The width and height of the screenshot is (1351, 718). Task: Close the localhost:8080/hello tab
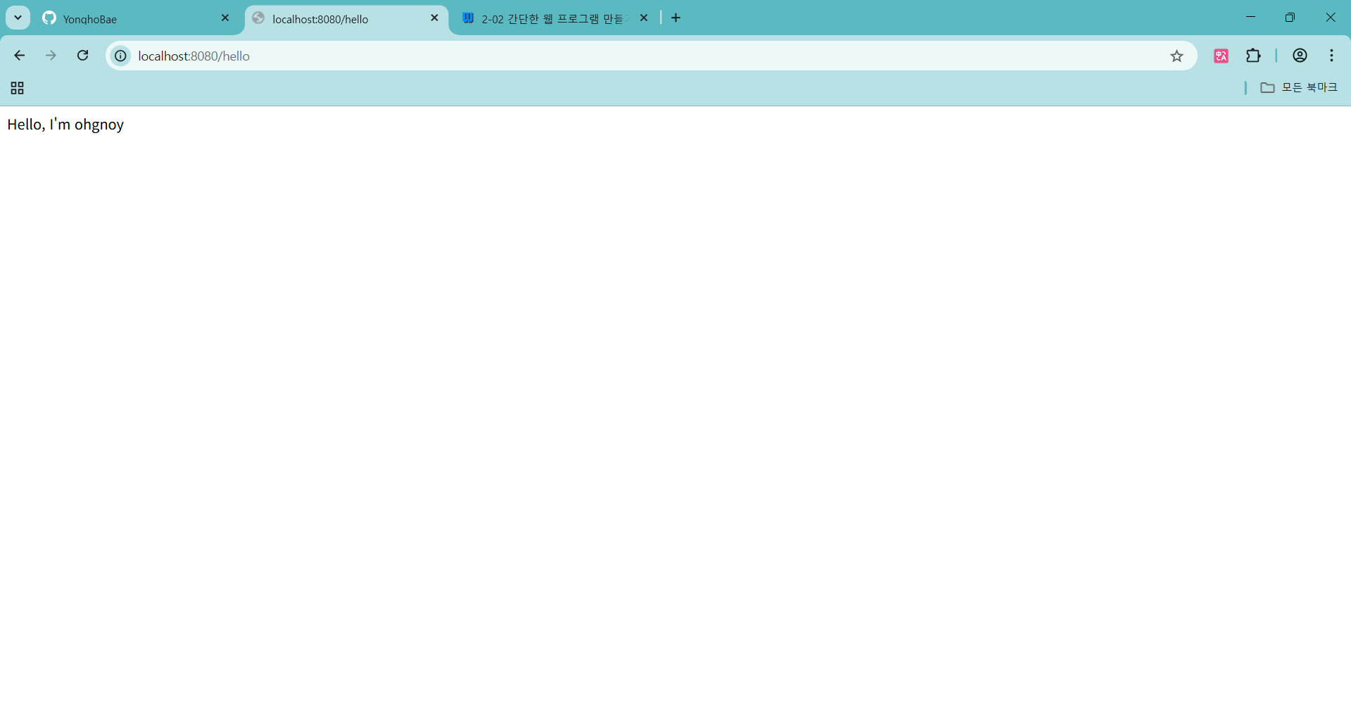(x=434, y=18)
